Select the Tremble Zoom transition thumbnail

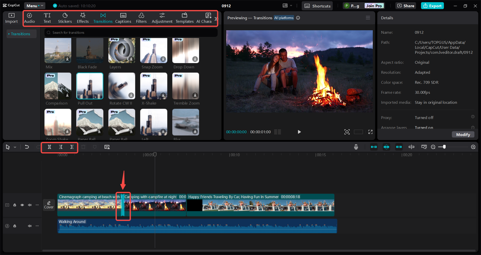(186, 86)
